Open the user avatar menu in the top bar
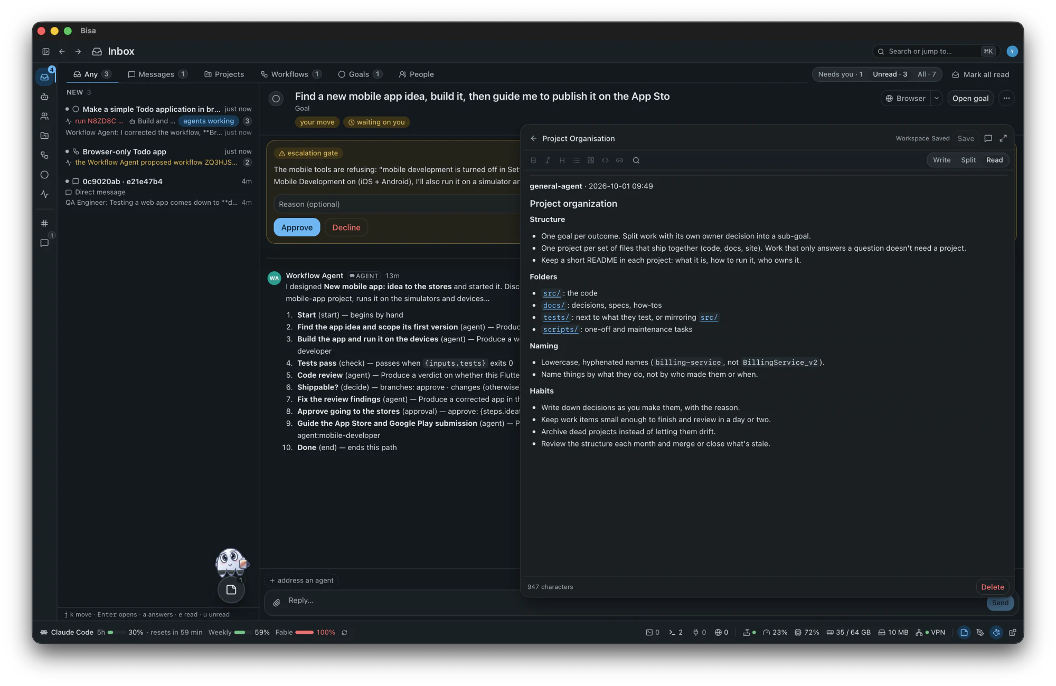The width and height of the screenshot is (1056, 686). (1012, 51)
